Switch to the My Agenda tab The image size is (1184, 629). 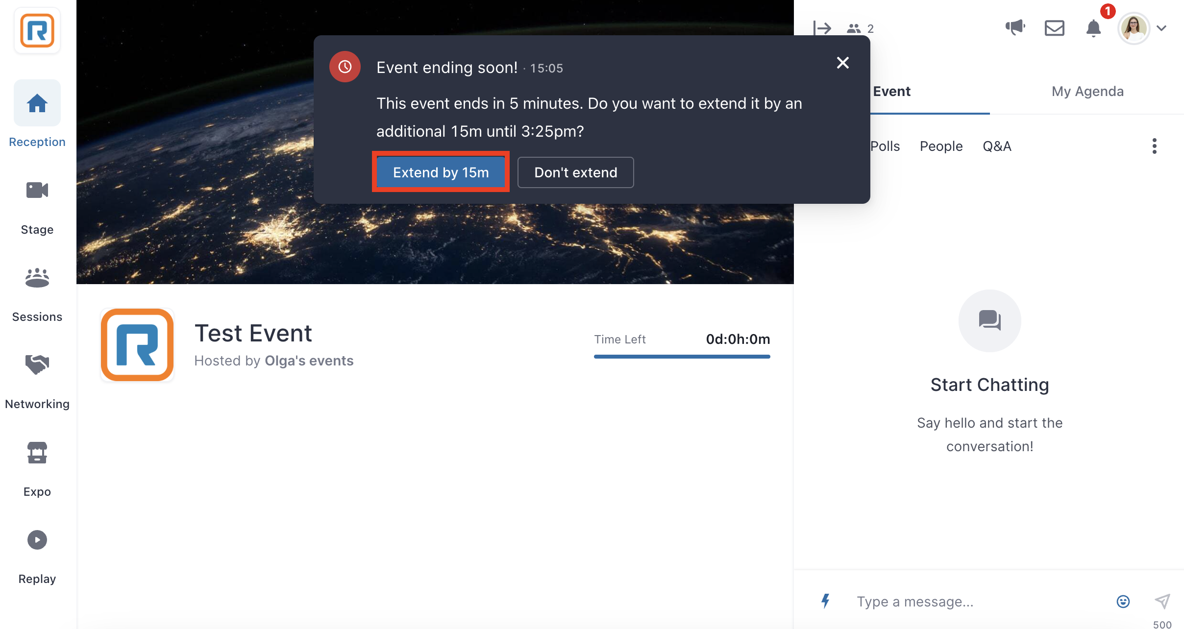point(1087,91)
